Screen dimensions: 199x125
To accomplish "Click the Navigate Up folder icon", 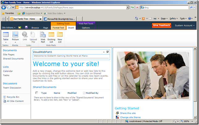I will 20,27.
